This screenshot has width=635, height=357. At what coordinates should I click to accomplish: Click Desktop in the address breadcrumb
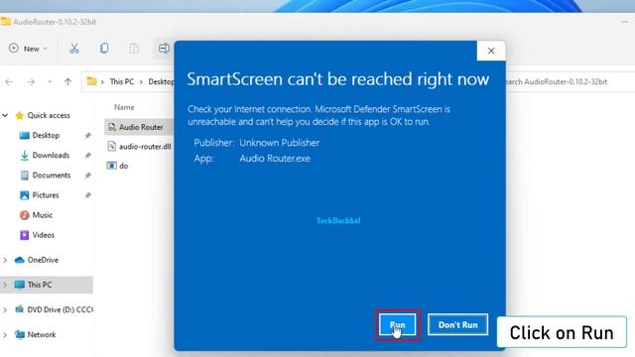click(161, 81)
